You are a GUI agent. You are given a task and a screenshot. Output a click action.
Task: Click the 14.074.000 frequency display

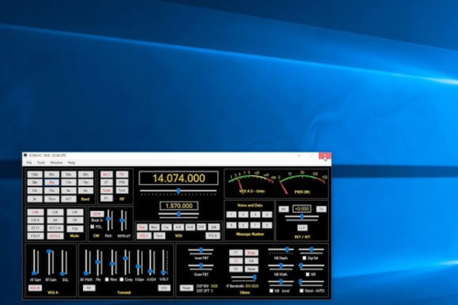click(x=178, y=178)
